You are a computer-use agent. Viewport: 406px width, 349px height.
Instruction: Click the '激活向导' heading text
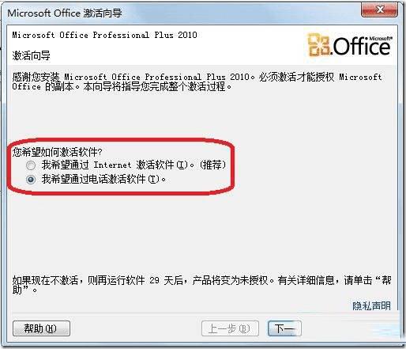(31, 55)
